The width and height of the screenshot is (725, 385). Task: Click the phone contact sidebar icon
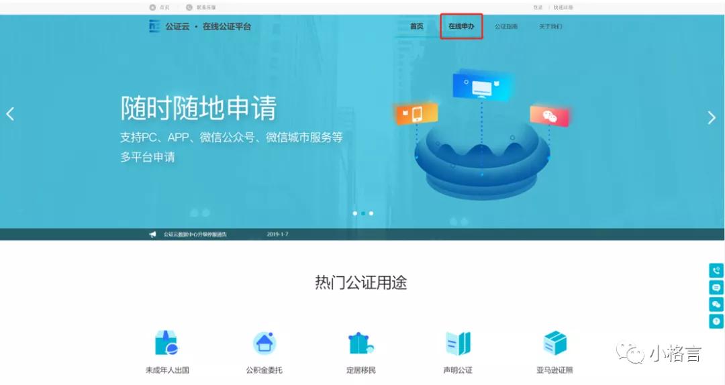tap(716, 271)
